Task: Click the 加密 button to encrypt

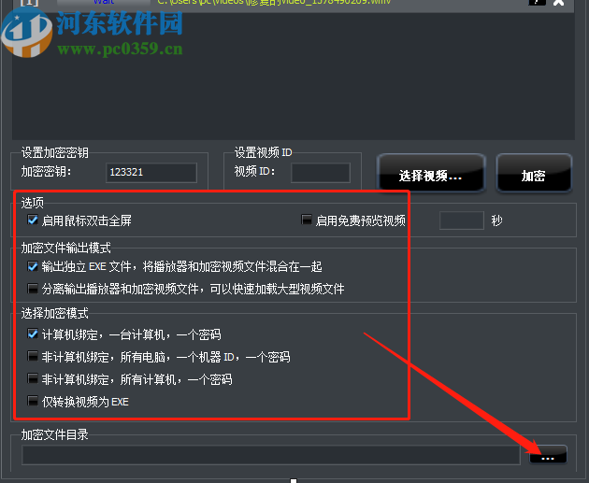Action: tap(534, 173)
